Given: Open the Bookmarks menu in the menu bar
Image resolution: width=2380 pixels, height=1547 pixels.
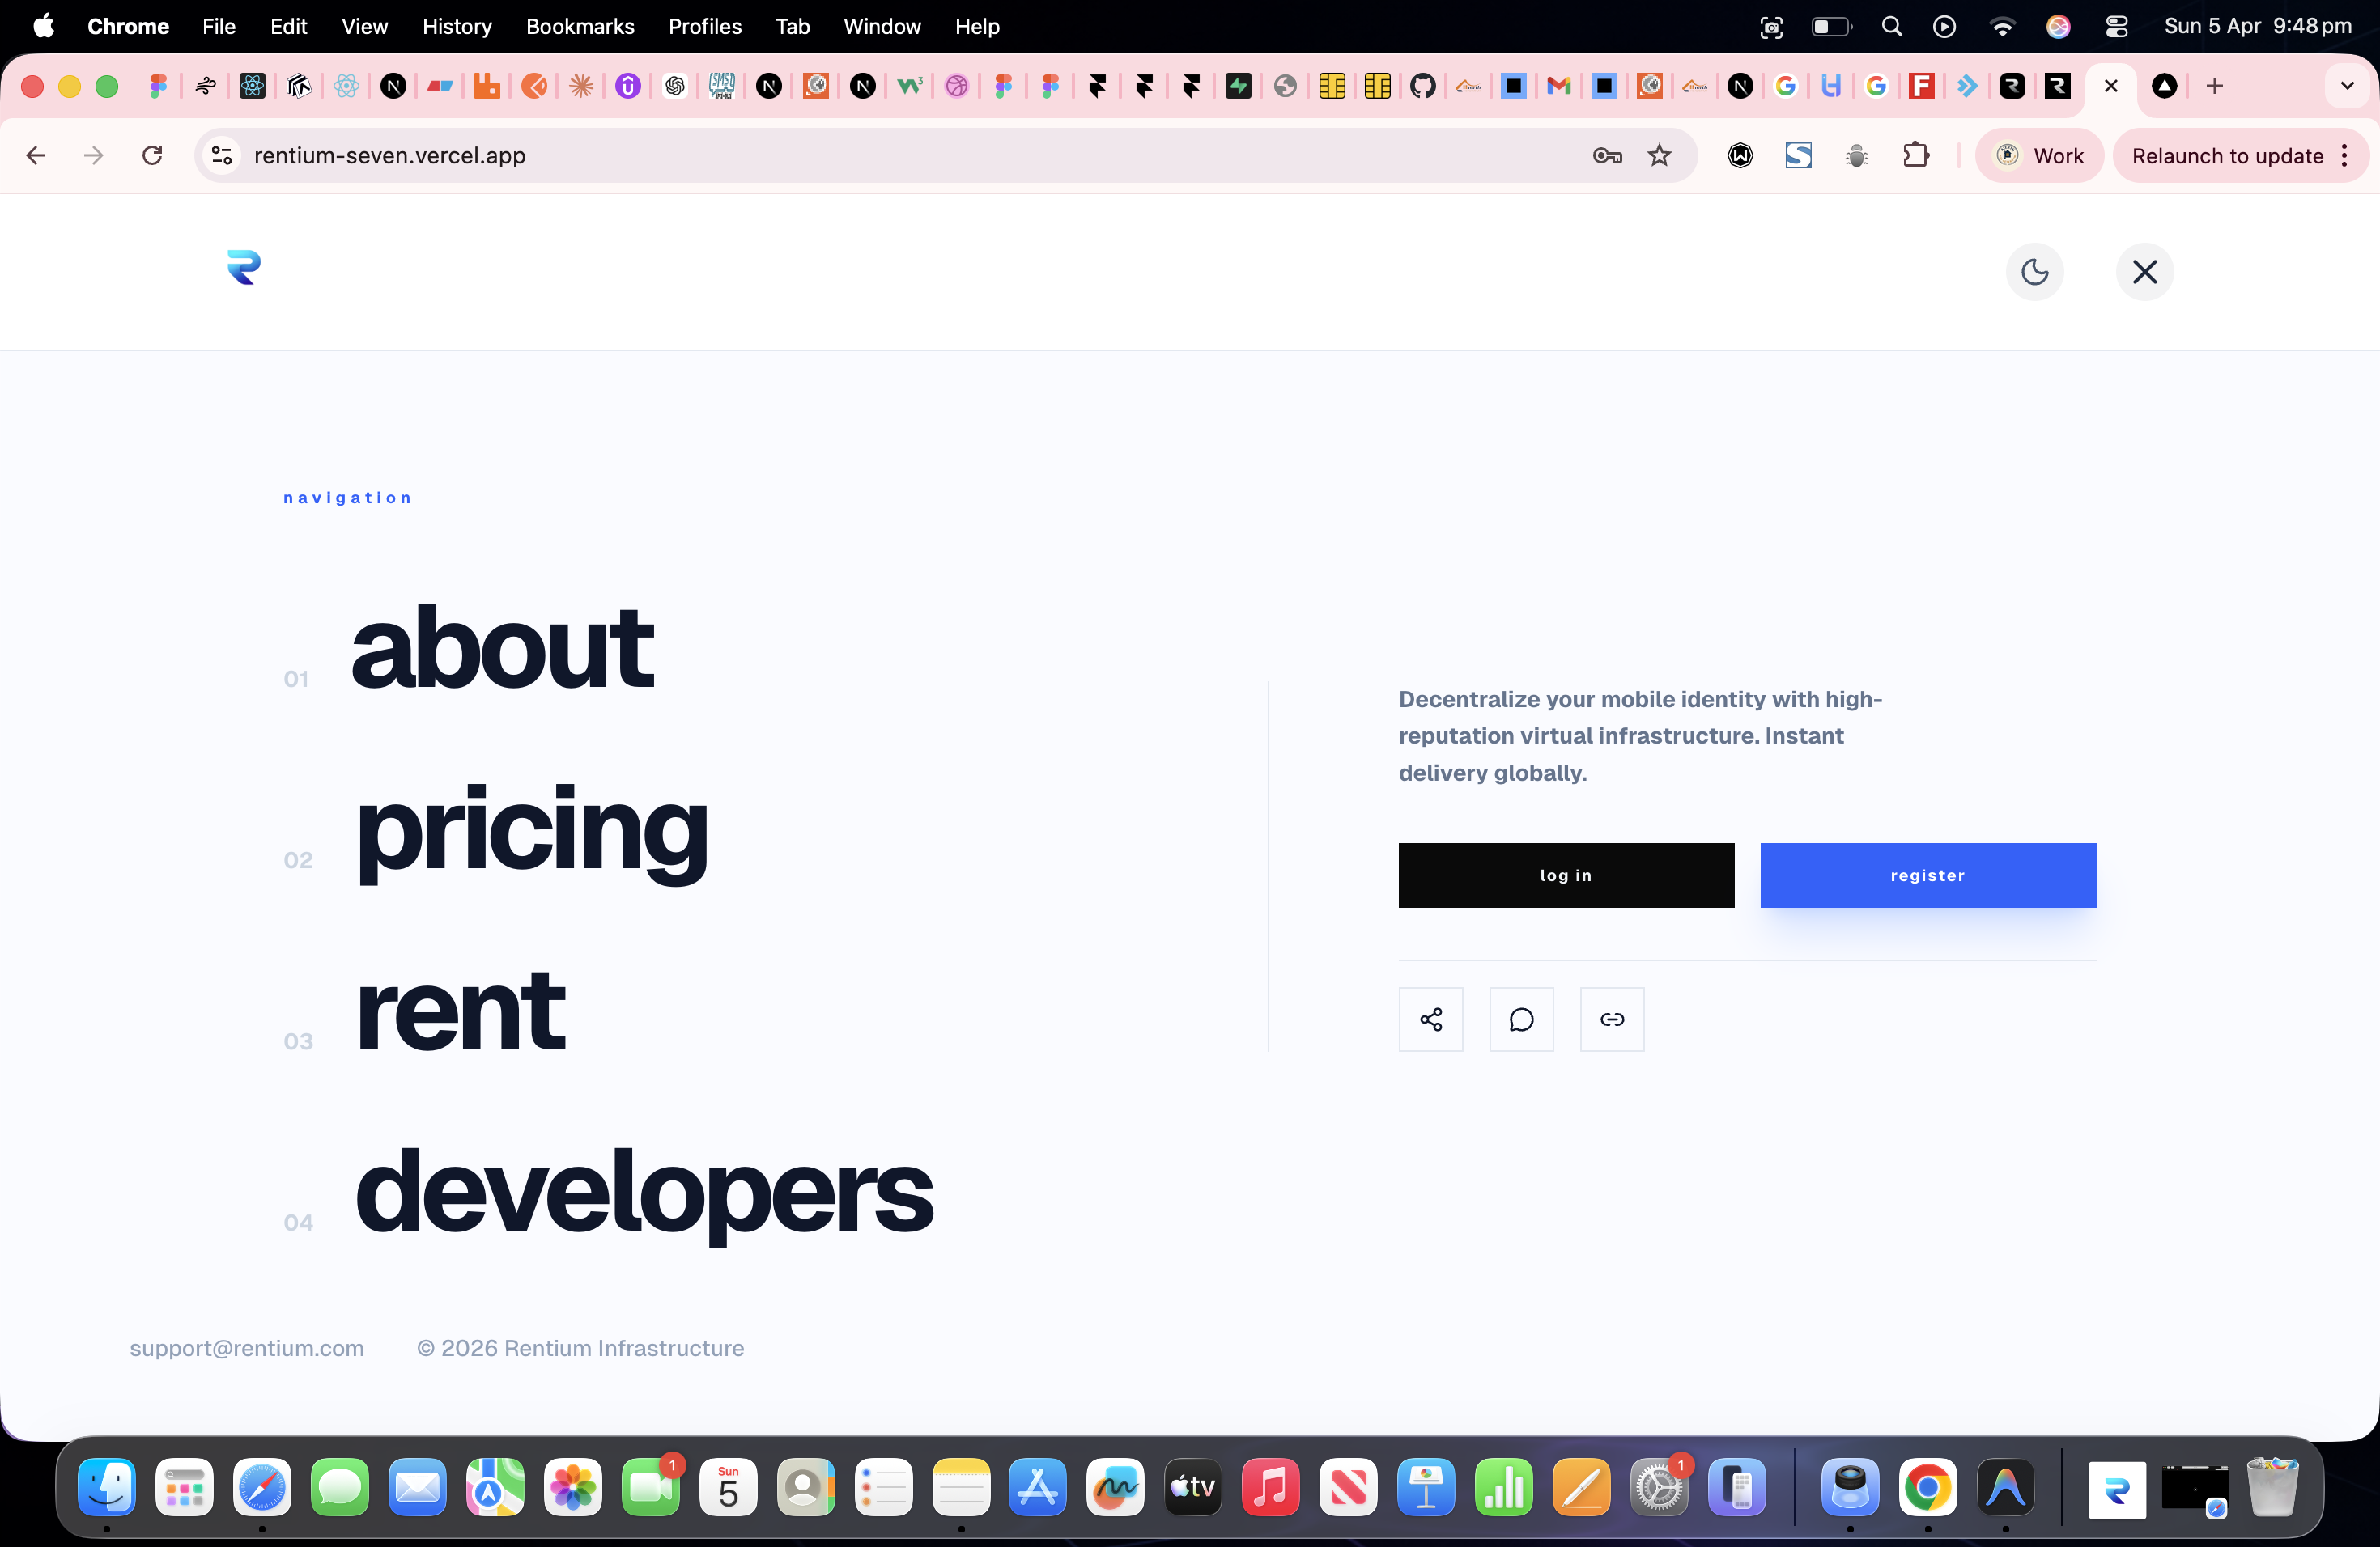Looking at the screenshot, I should click(580, 26).
